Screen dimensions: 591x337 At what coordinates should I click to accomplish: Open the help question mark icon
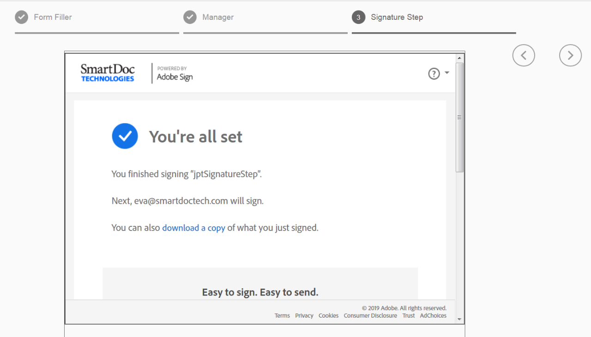point(434,73)
